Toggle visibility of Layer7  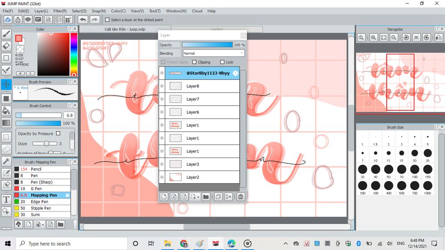point(162,99)
